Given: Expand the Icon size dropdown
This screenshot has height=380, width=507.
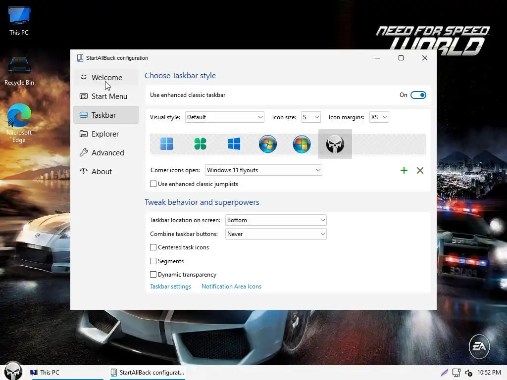Looking at the screenshot, I should pos(311,117).
